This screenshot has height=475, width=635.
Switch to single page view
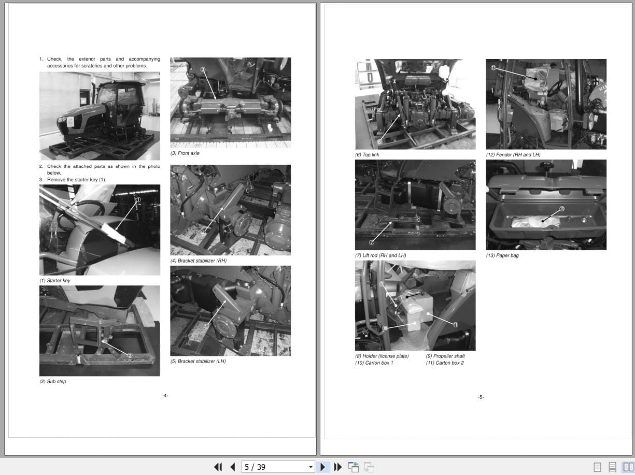click(597, 467)
